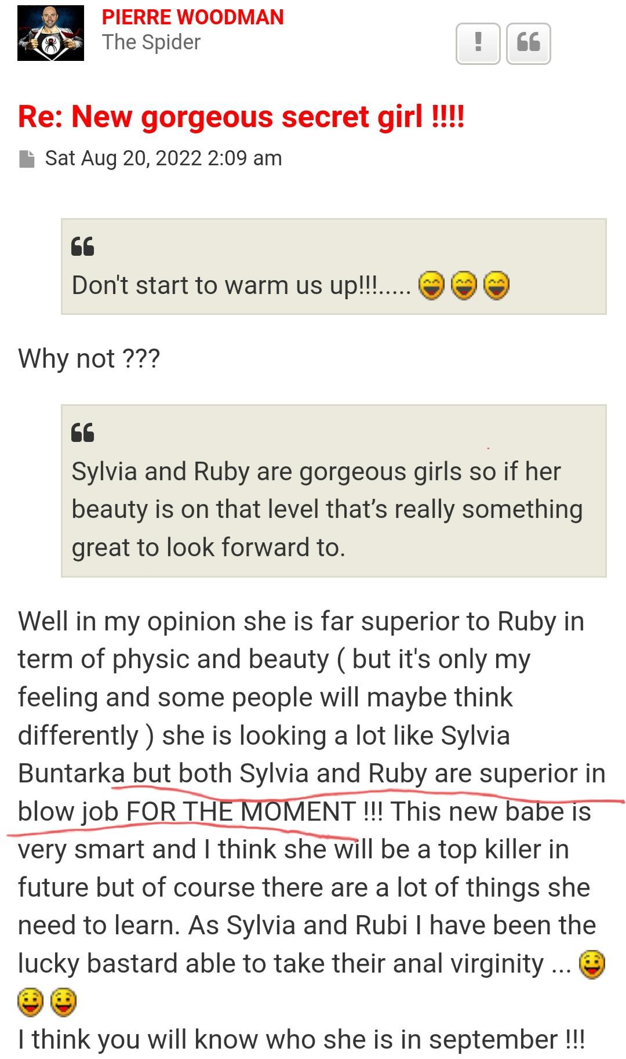Click the middle laughing emoji in first quote
Screen dimensions: 626x1059
coord(464,285)
